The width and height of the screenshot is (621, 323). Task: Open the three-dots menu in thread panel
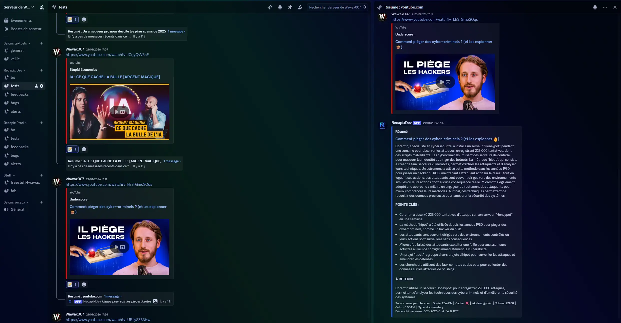pos(605,7)
